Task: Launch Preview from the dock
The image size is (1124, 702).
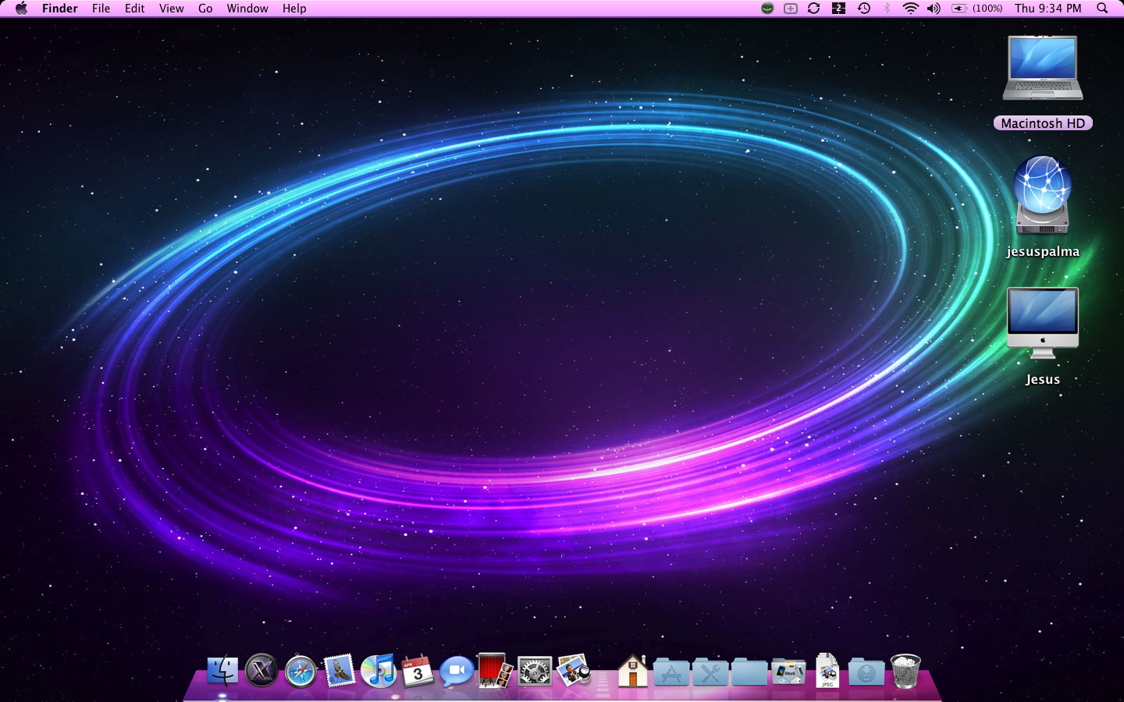Action: click(x=574, y=671)
